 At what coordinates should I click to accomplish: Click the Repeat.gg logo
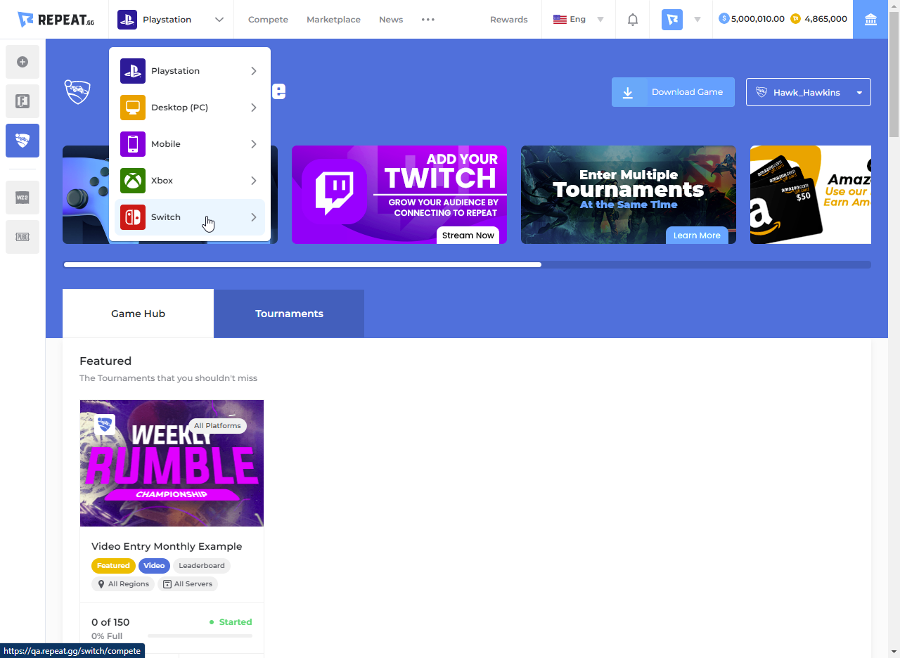coord(56,19)
